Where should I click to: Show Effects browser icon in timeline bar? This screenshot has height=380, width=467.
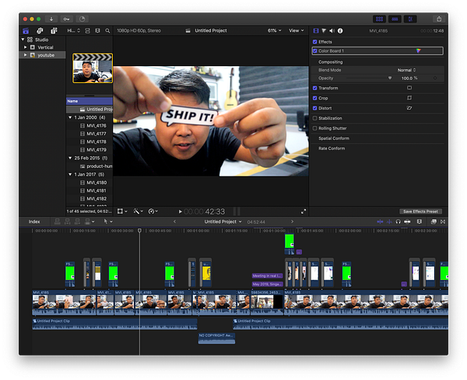pos(434,221)
